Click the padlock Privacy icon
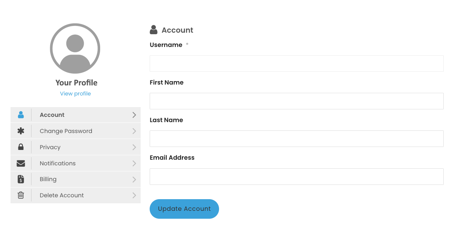The height and width of the screenshot is (233, 467). [x=21, y=147]
